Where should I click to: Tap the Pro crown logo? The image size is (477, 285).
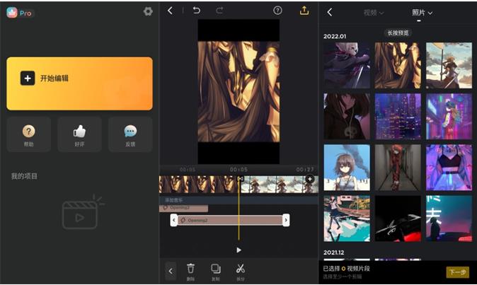12,13
